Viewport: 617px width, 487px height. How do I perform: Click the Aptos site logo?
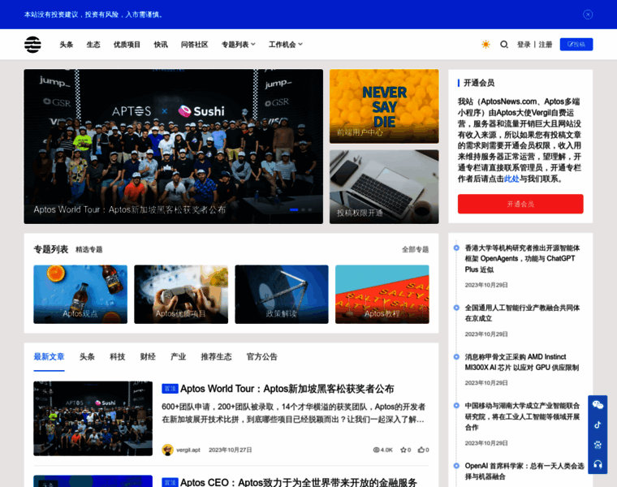coord(32,45)
